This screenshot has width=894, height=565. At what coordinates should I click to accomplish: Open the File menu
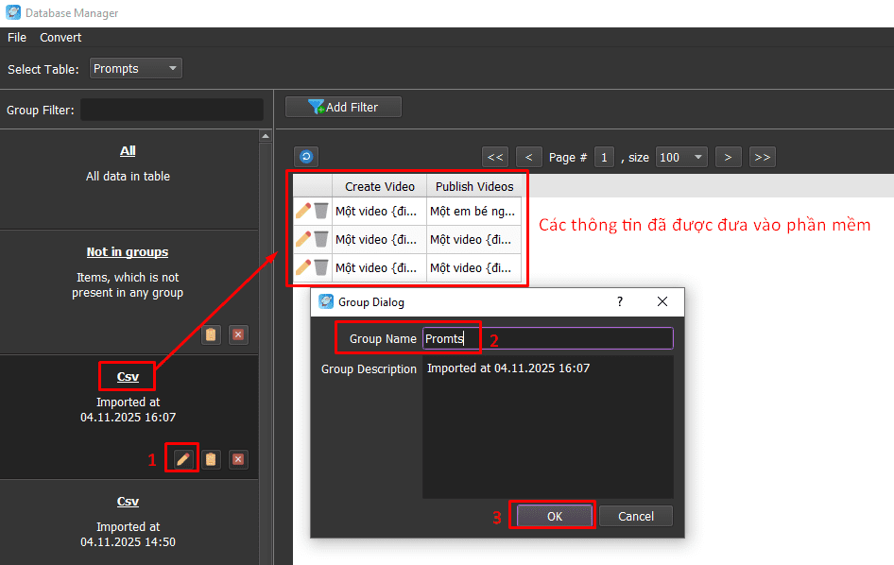point(17,38)
